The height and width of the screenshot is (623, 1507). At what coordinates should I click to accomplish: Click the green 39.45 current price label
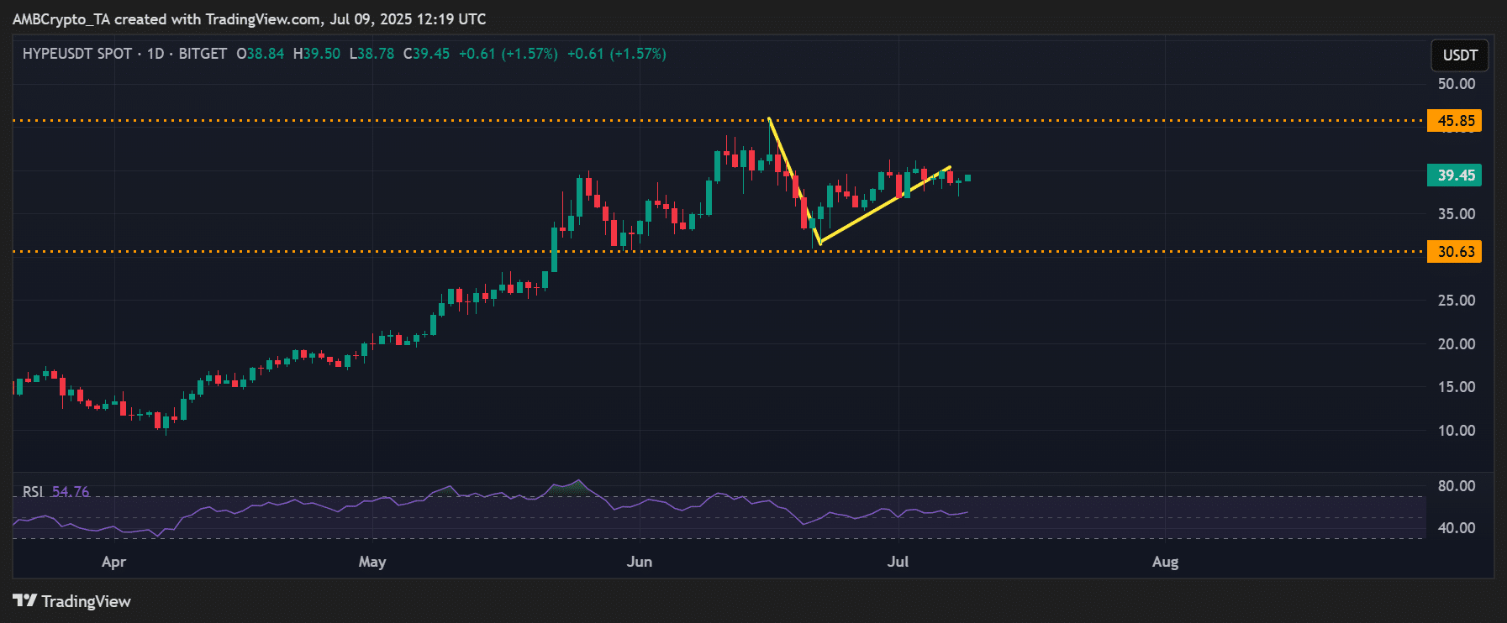(1455, 175)
